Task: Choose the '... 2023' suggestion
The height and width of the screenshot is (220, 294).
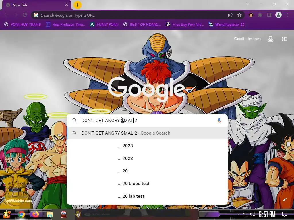Action: pos(147,146)
